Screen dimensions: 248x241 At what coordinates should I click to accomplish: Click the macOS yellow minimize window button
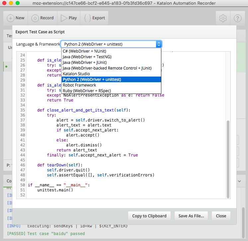[11, 3]
